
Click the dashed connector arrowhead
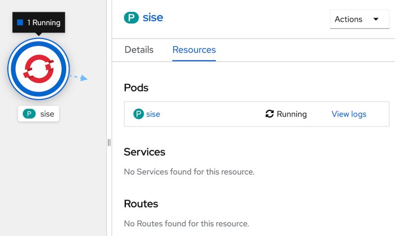(84, 78)
